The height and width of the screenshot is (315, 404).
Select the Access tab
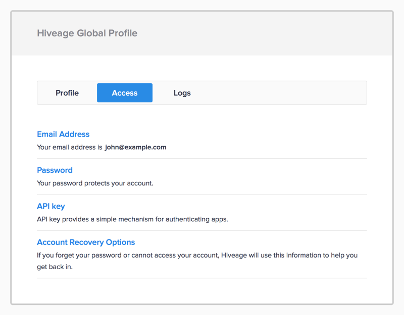tap(125, 93)
